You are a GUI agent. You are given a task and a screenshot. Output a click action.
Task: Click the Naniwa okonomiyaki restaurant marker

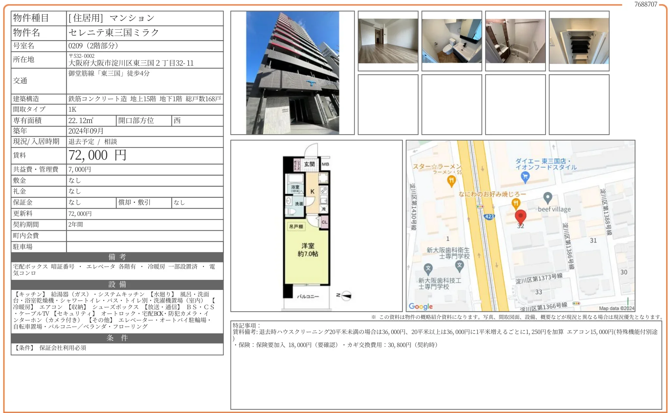click(515, 203)
